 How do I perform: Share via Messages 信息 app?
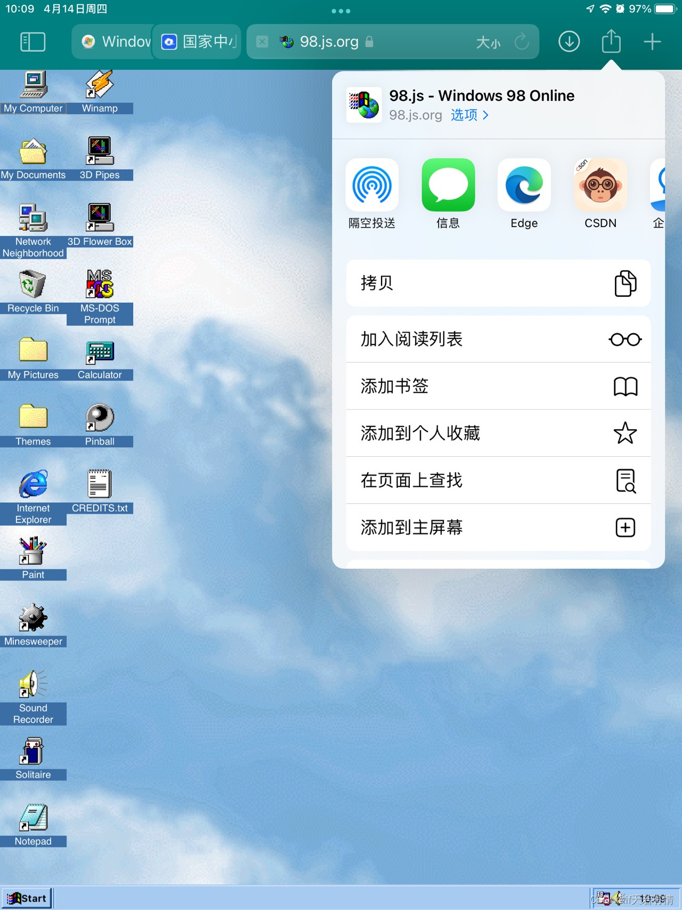click(448, 194)
